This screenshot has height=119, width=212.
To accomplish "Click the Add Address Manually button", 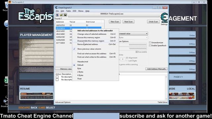I will [x=156, y=69].
